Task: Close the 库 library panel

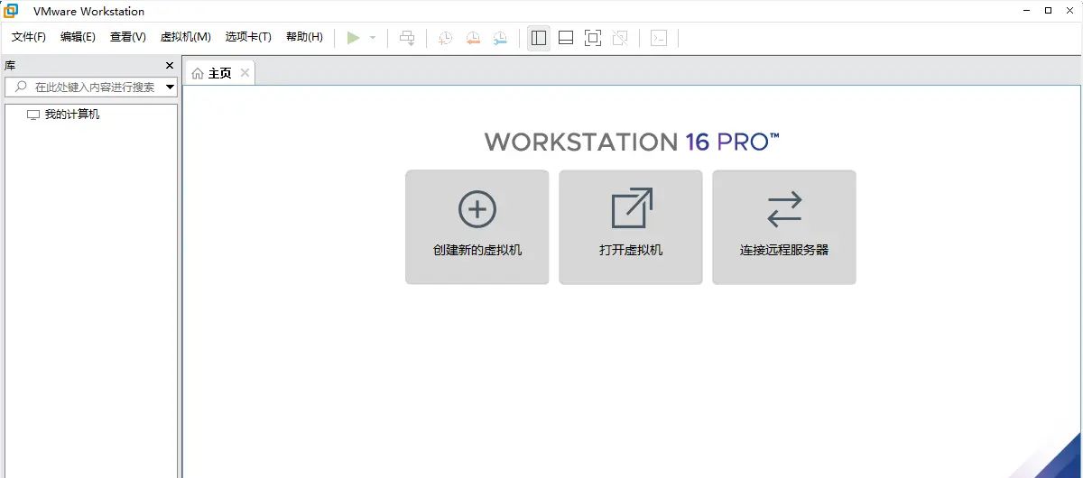Action: [170, 66]
